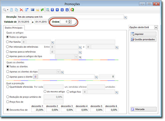Click the lookup icon beside Descrição field
Image resolution: width=165 pixels, height=121 pixels.
pos(125,18)
